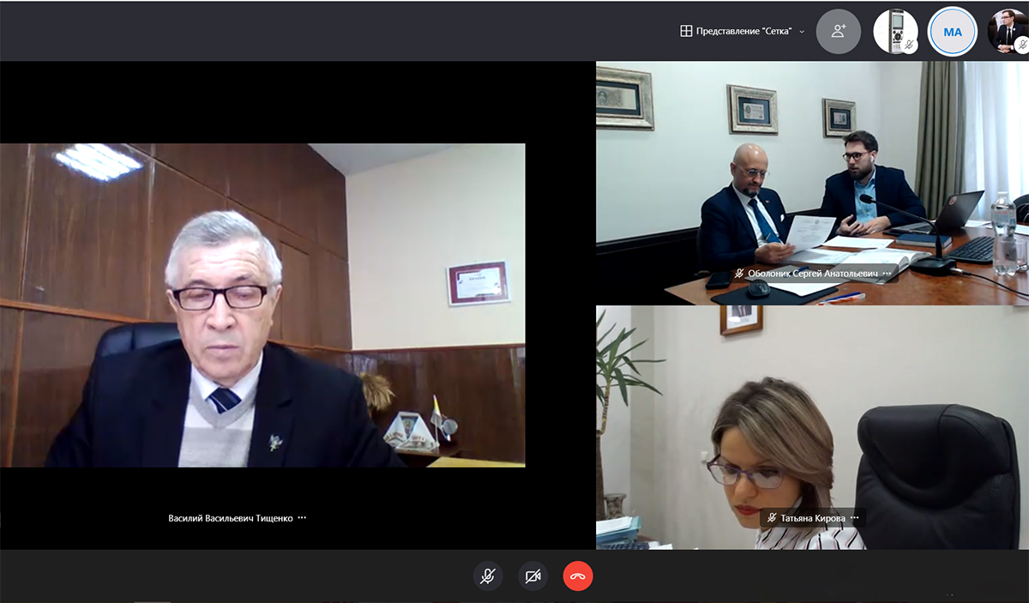Select the man in suit participant avatar
This screenshot has width=1029, height=603.
coord(1008,32)
